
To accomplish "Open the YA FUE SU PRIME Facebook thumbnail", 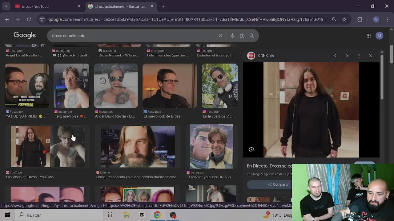I will (27, 86).
